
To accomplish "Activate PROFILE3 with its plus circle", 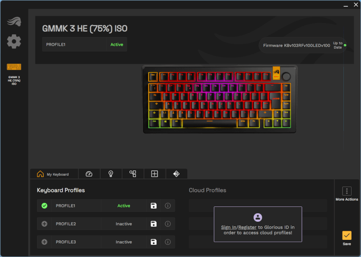I will [x=44, y=242].
